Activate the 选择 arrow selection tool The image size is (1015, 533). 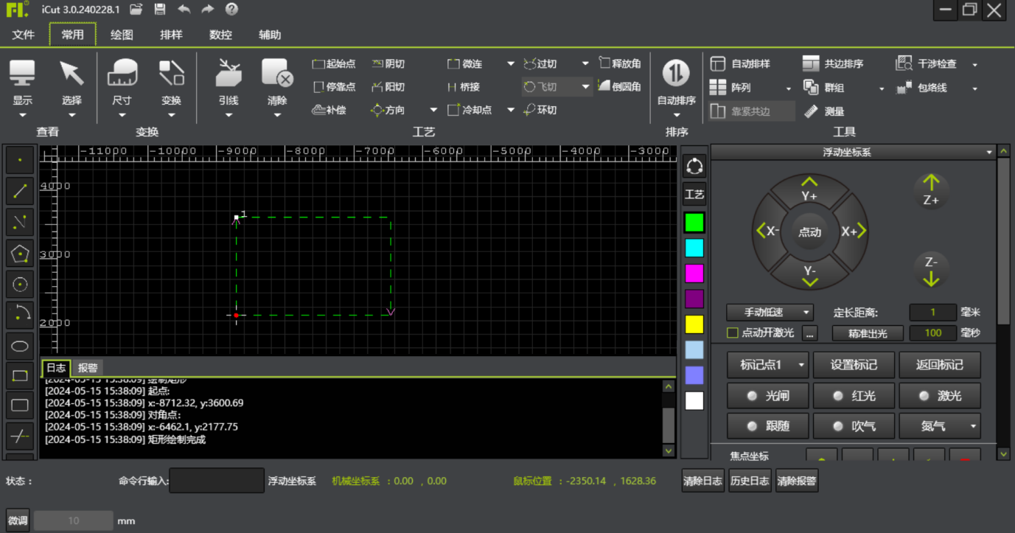tap(71, 73)
